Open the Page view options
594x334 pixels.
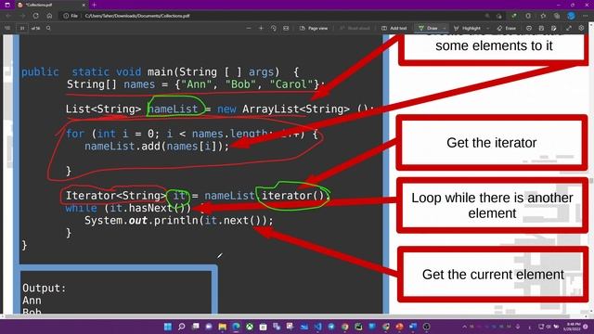pyautogui.click(x=314, y=28)
